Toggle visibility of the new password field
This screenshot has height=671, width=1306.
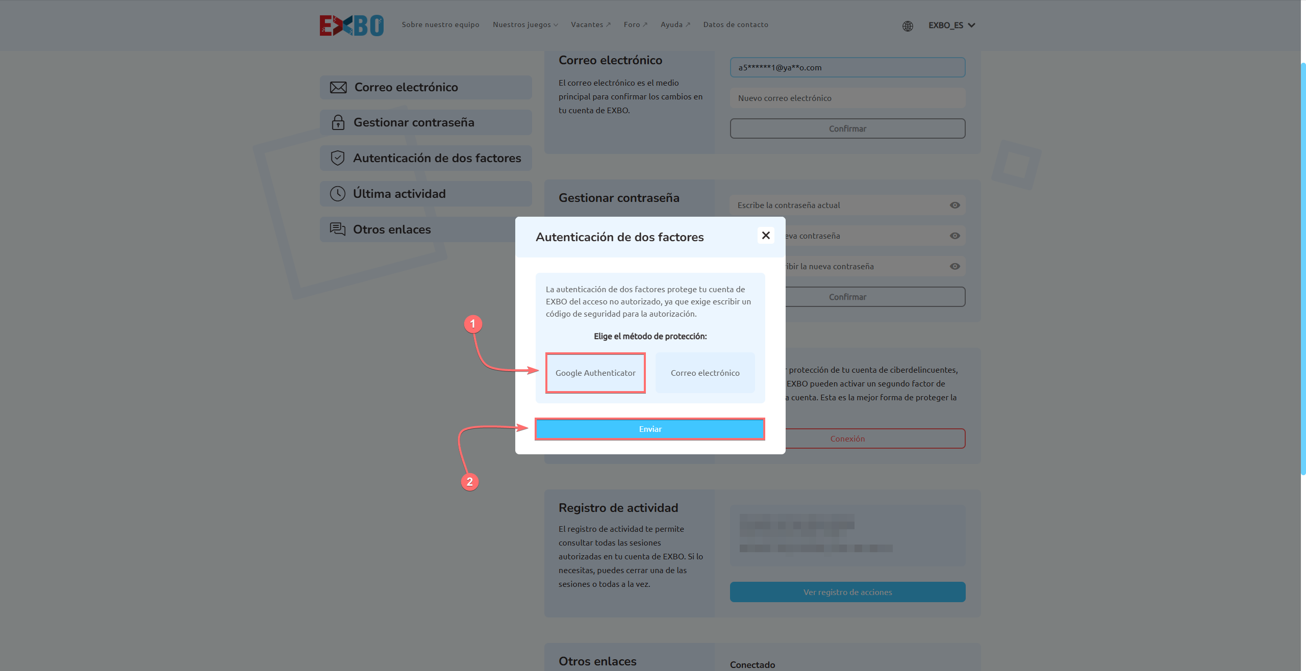point(955,236)
